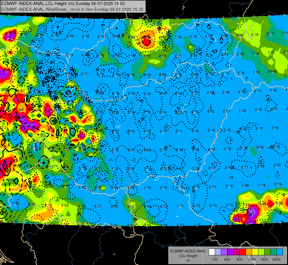Screen dimensions: 288x265
Task: Click the grid value '8.98'
Action: click(224, 36)
